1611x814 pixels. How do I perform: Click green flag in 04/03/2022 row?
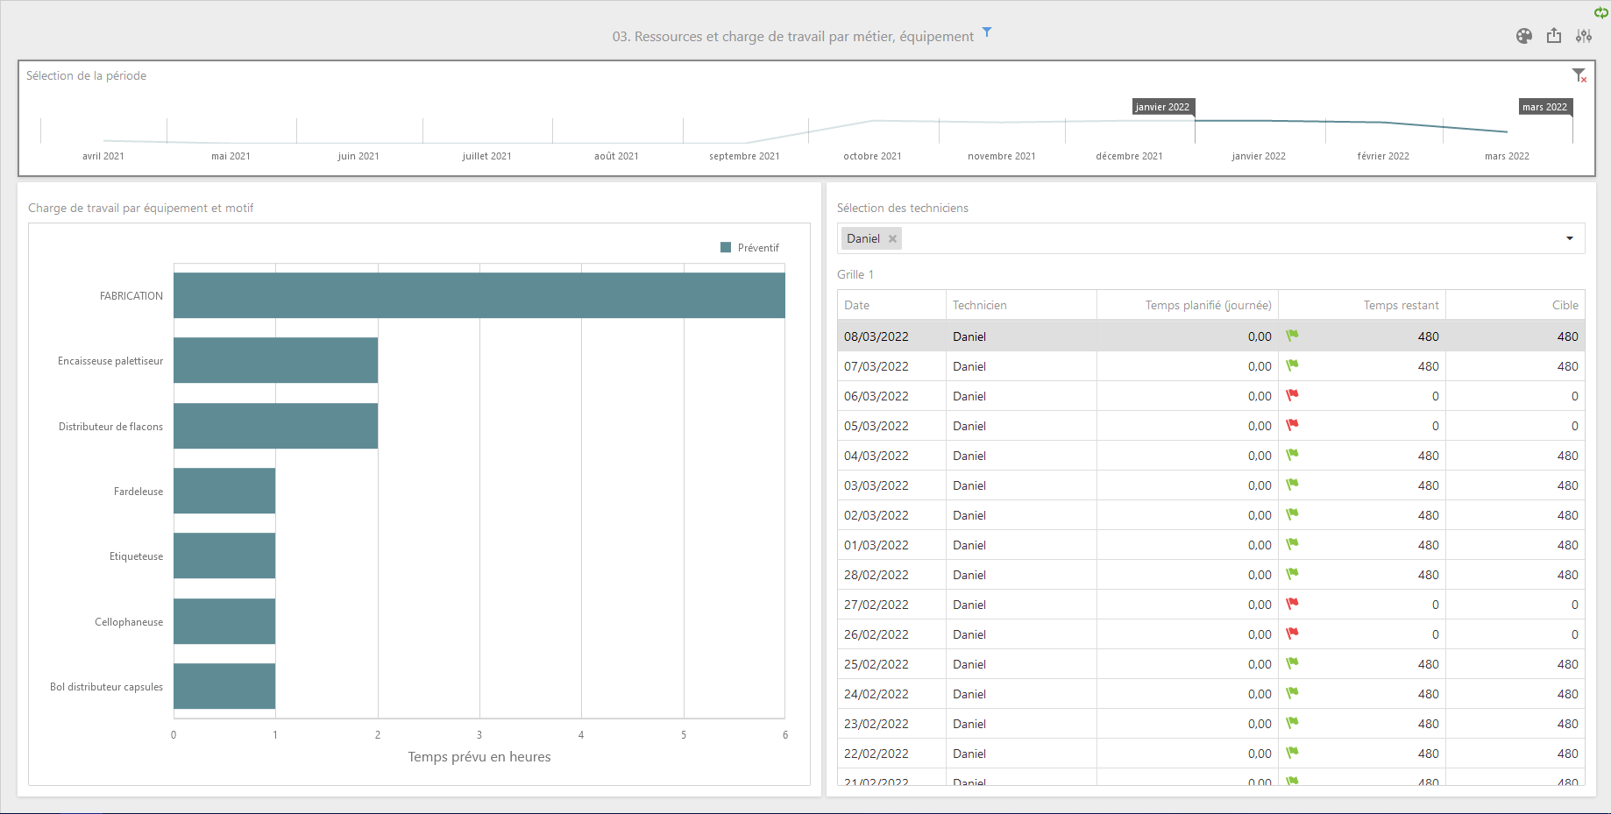click(x=1292, y=455)
